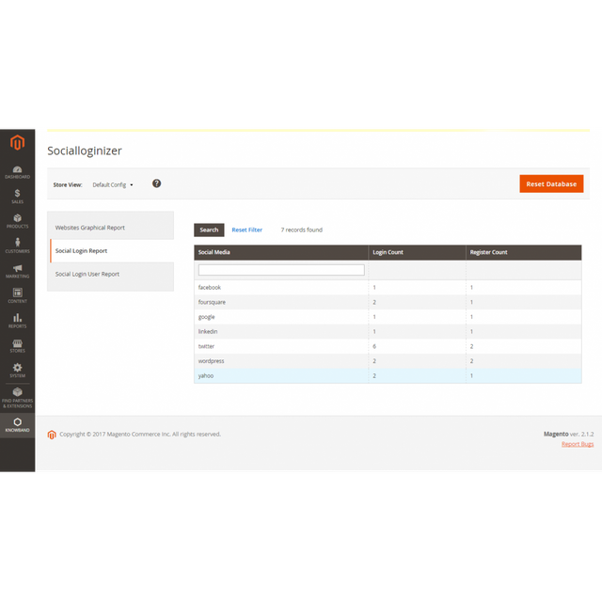Expand the Store View Default Config dropdown
602x602 pixels.
pyautogui.click(x=113, y=184)
